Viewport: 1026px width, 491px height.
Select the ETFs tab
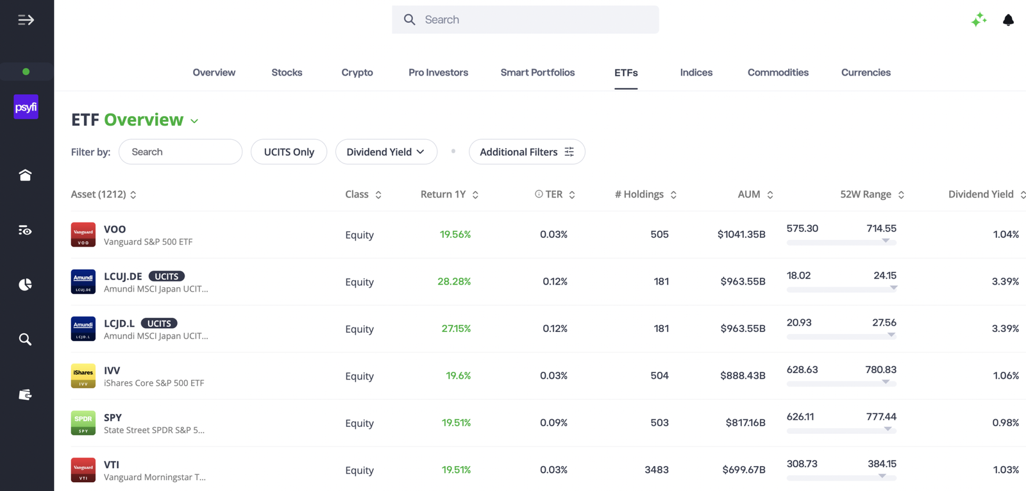tap(626, 72)
